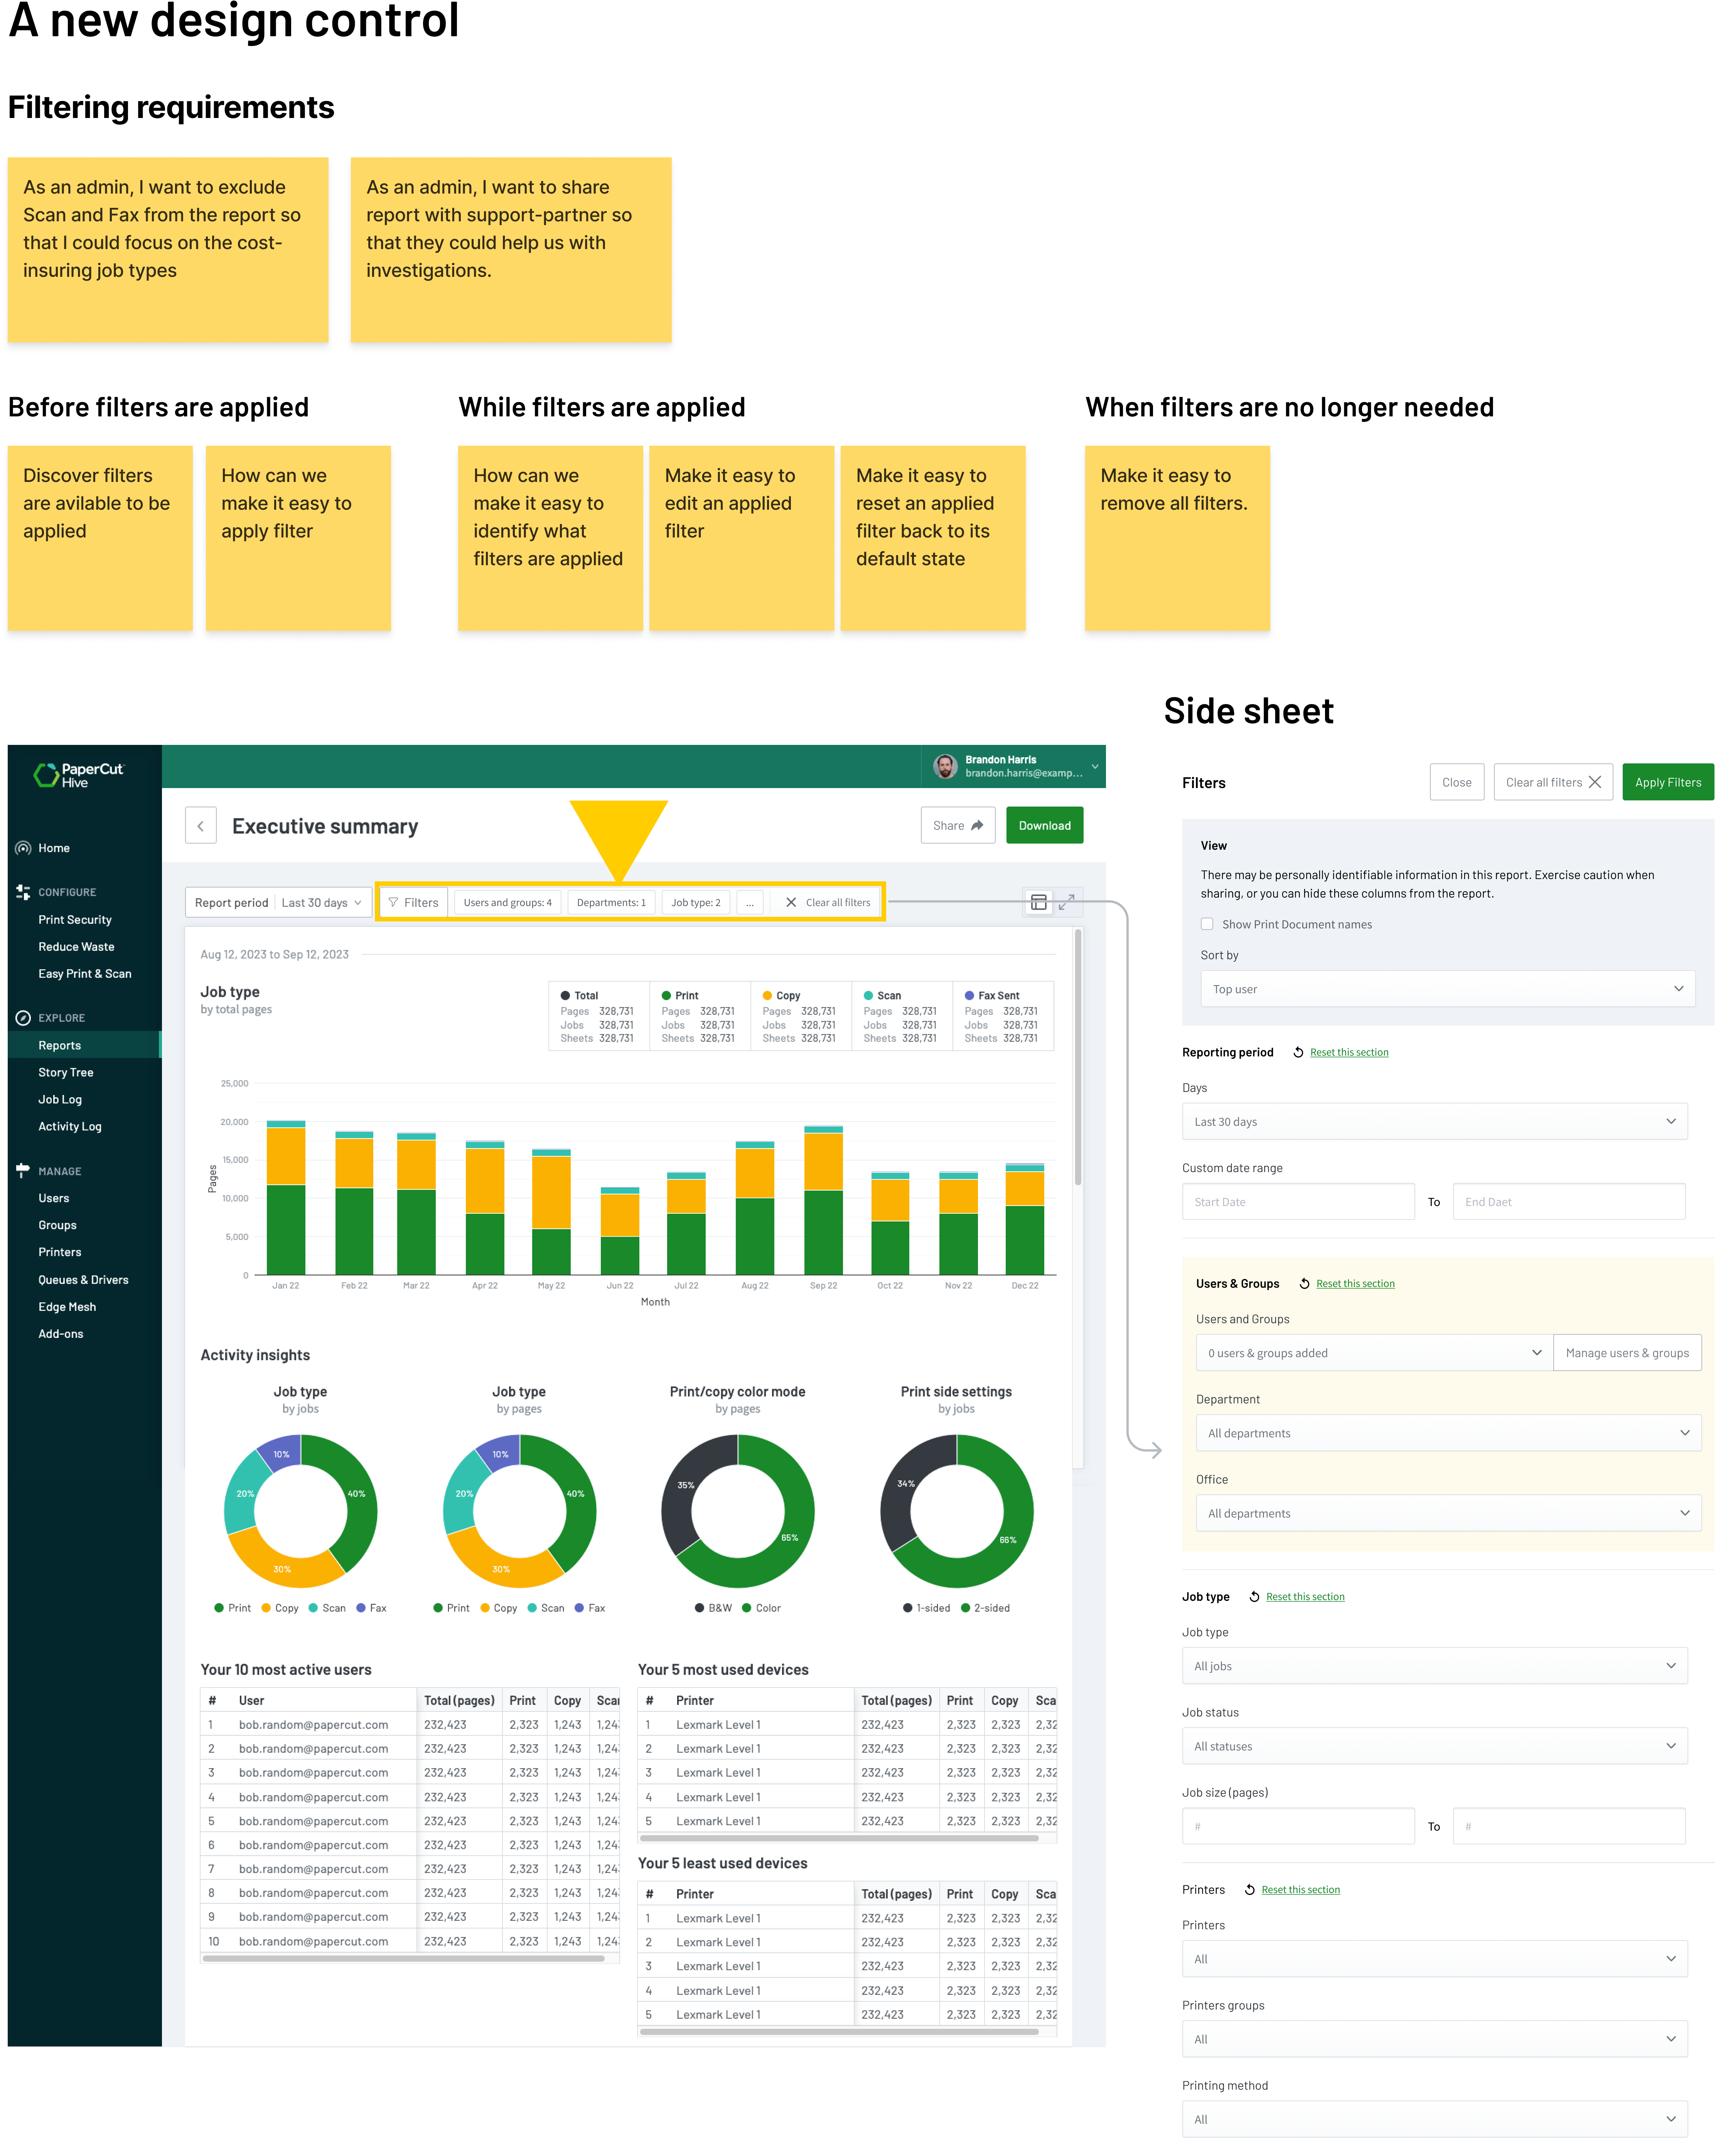Click the Share button with arrow
The width and height of the screenshot is (1733, 2156).
coord(957,826)
